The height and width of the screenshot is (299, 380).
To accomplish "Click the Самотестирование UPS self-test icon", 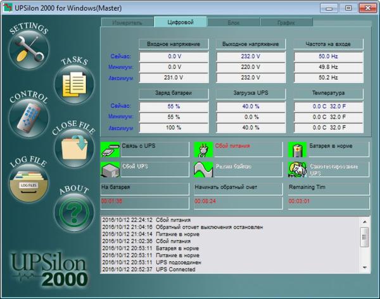I will tap(298, 170).
